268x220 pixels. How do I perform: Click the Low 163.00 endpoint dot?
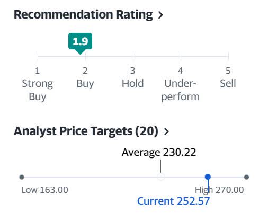22,177
